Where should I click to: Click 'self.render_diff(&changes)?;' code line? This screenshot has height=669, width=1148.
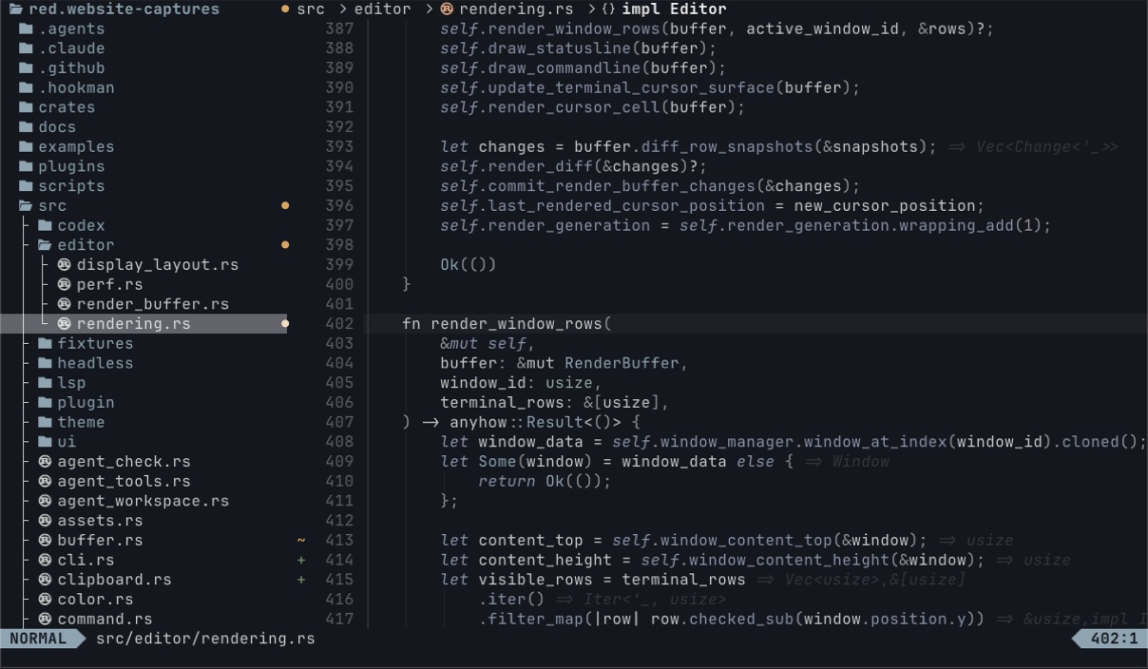click(x=573, y=166)
